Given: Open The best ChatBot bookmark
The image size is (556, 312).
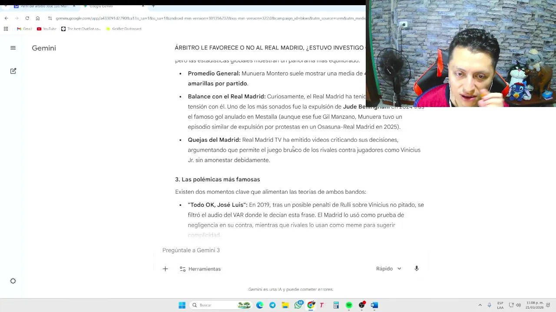Looking at the screenshot, I should pyautogui.click(x=81, y=29).
